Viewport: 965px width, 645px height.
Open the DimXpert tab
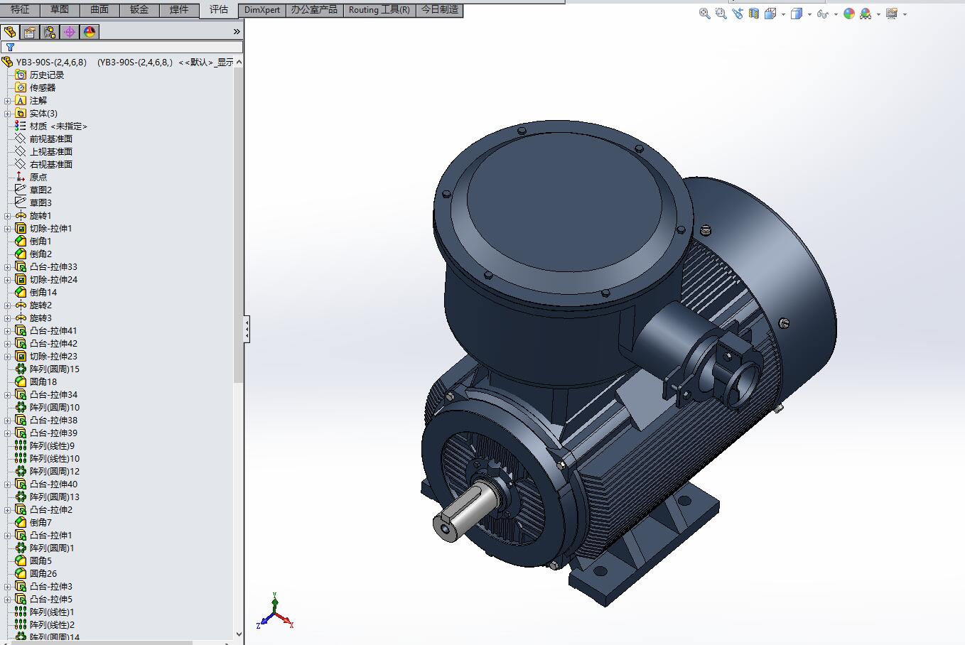(x=262, y=10)
